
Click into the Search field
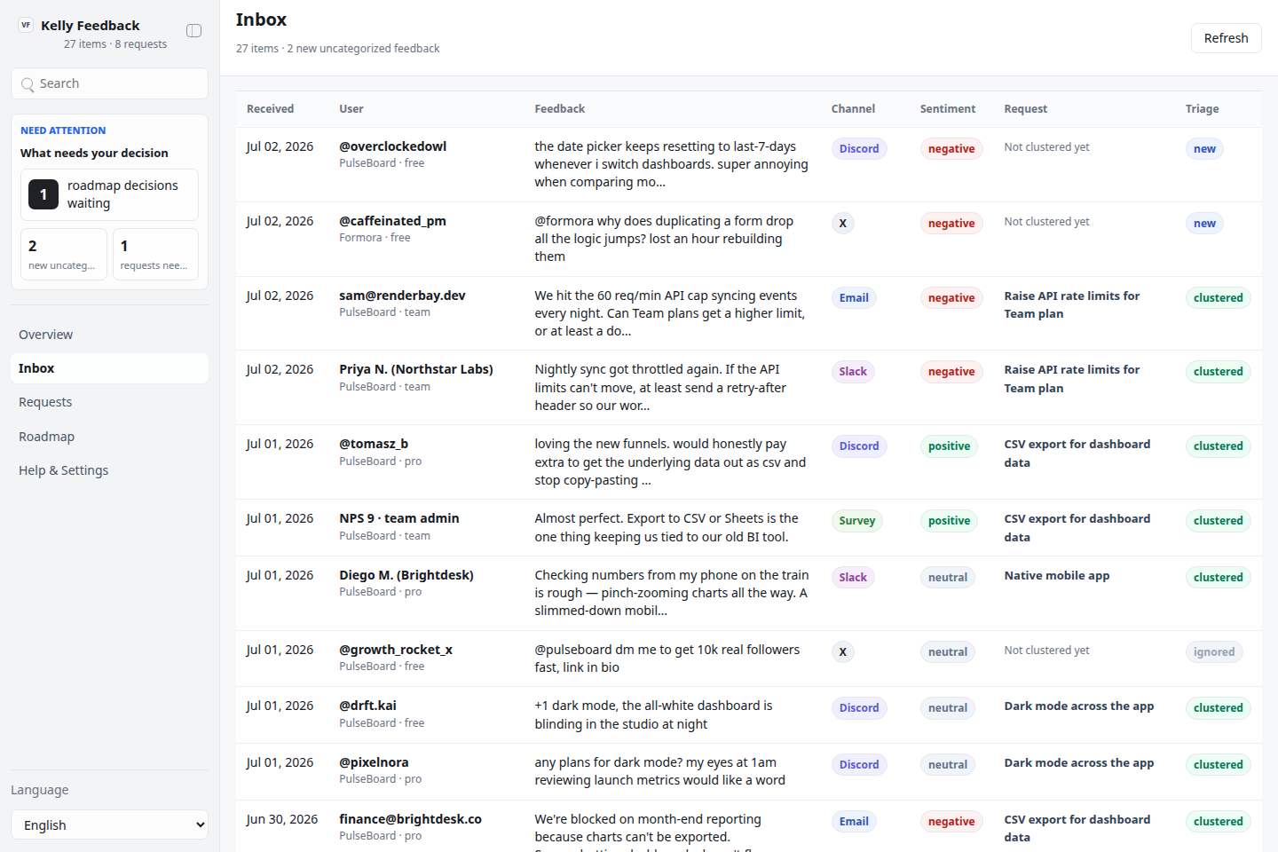click(x=110, y=83)
